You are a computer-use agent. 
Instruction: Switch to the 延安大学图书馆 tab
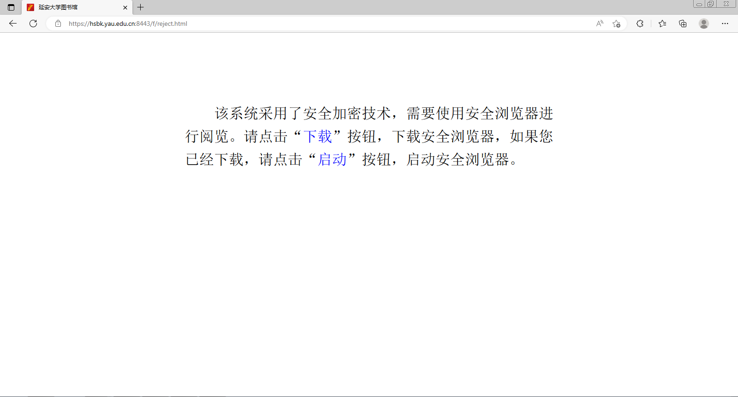coord(69,7)
